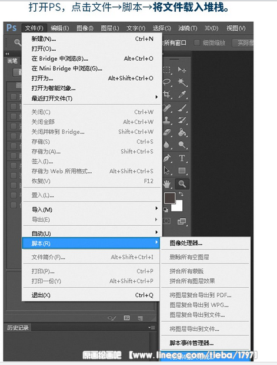Select the Lasso tool
277x365 pixels.
(167, 82)
